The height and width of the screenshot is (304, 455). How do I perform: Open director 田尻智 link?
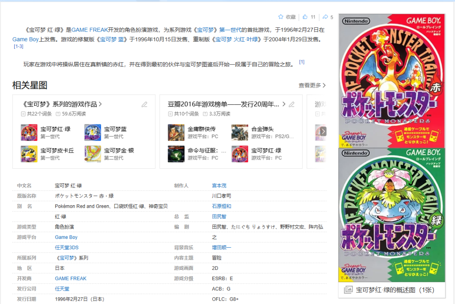point(219,217)
